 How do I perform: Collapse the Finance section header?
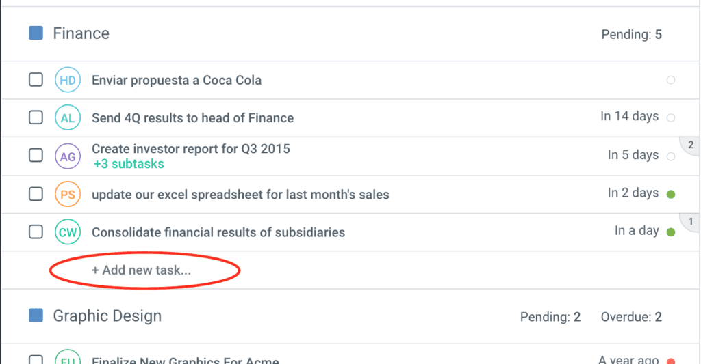(81, 33)
